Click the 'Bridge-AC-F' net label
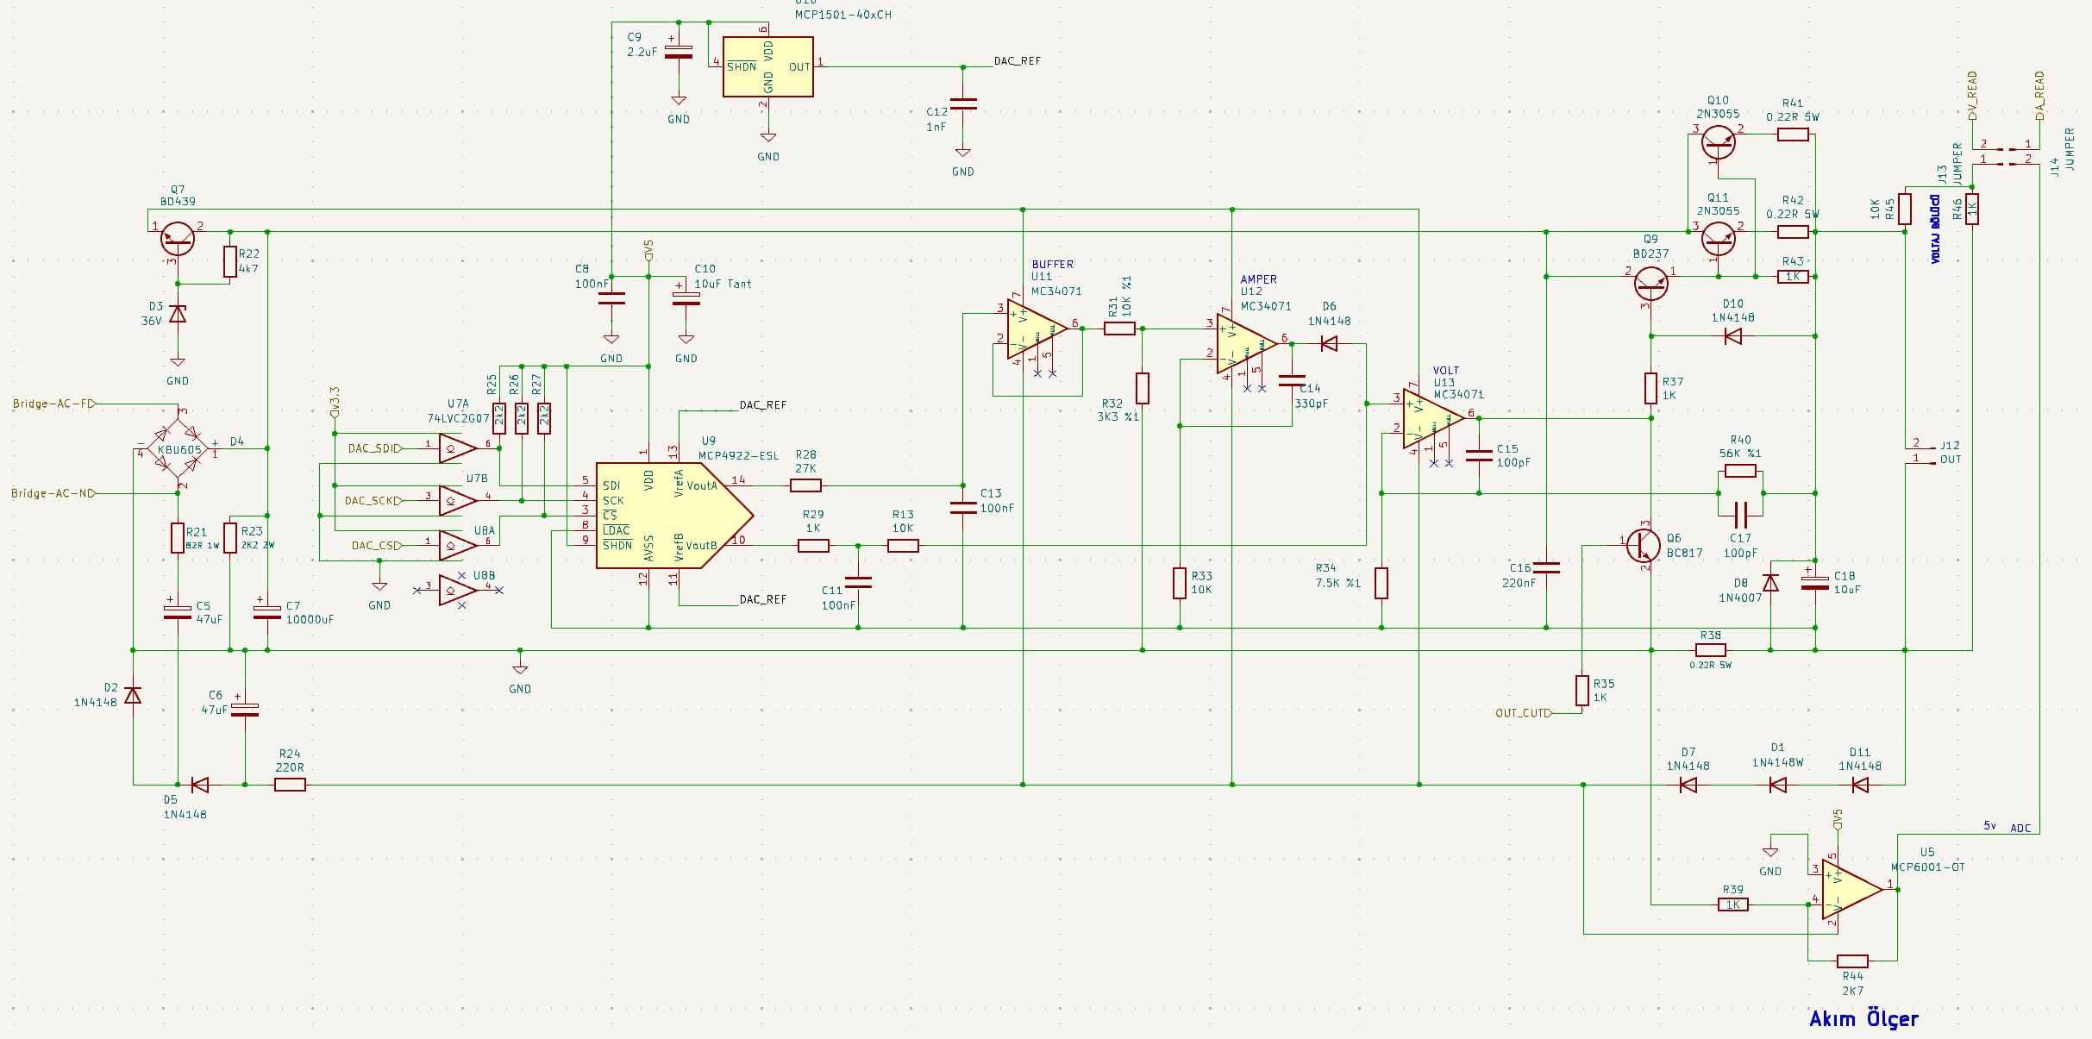Image resolution: width=2092 pixels, height=1039 pixels. [x=53, y=404]
